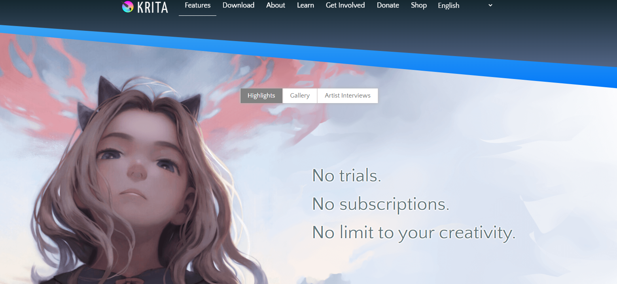Open the Get Involved page
This screenshot has height=284, width=617.
[345, 5]
